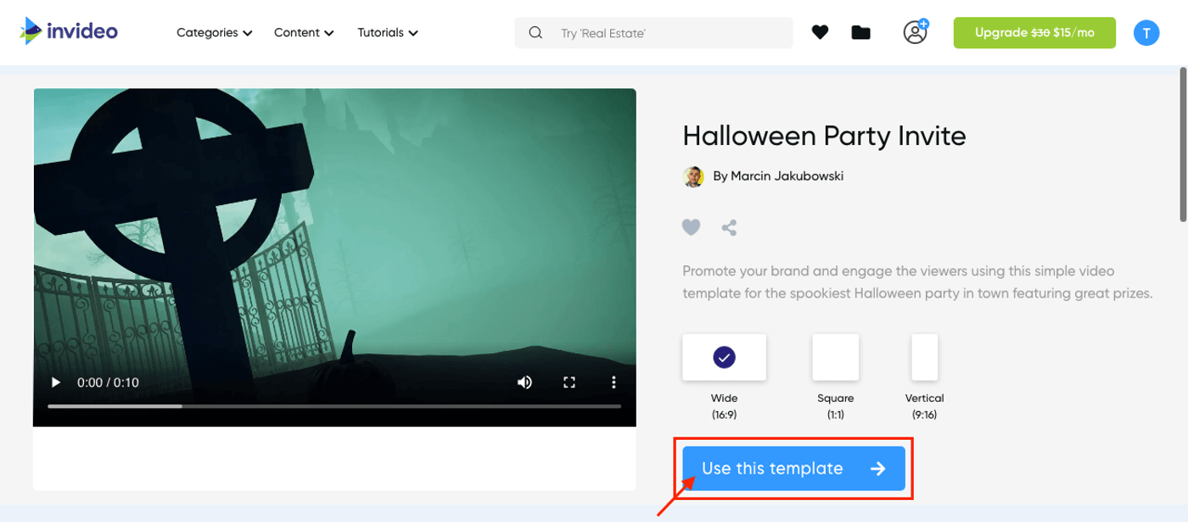Click the Upgrade $15/mo button
Viewport: 1188px width, 522px height.
click(1034, 32)
